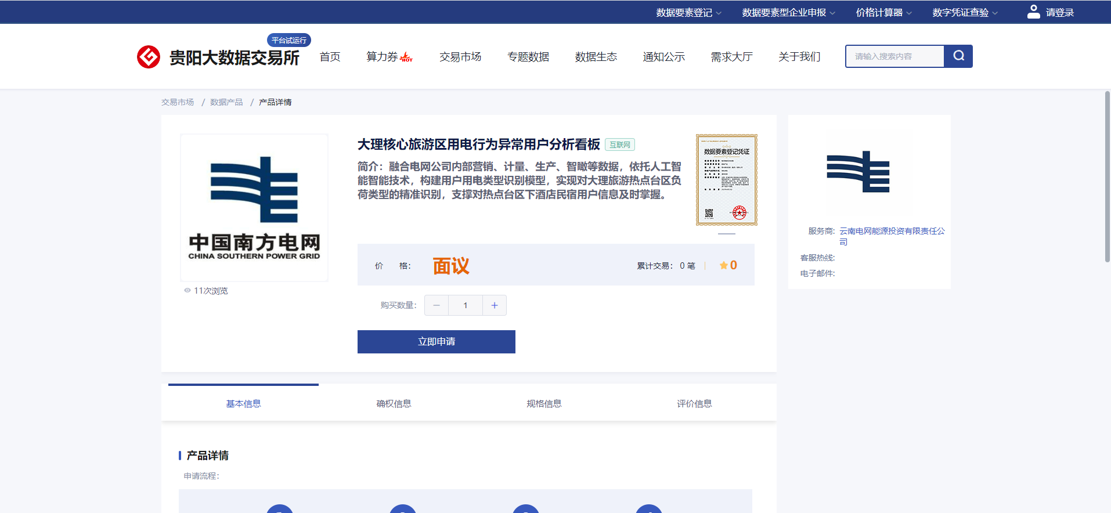1111x513 pixels.
Task: Switch to the 基本信息 tab
Action: point(243,403)
